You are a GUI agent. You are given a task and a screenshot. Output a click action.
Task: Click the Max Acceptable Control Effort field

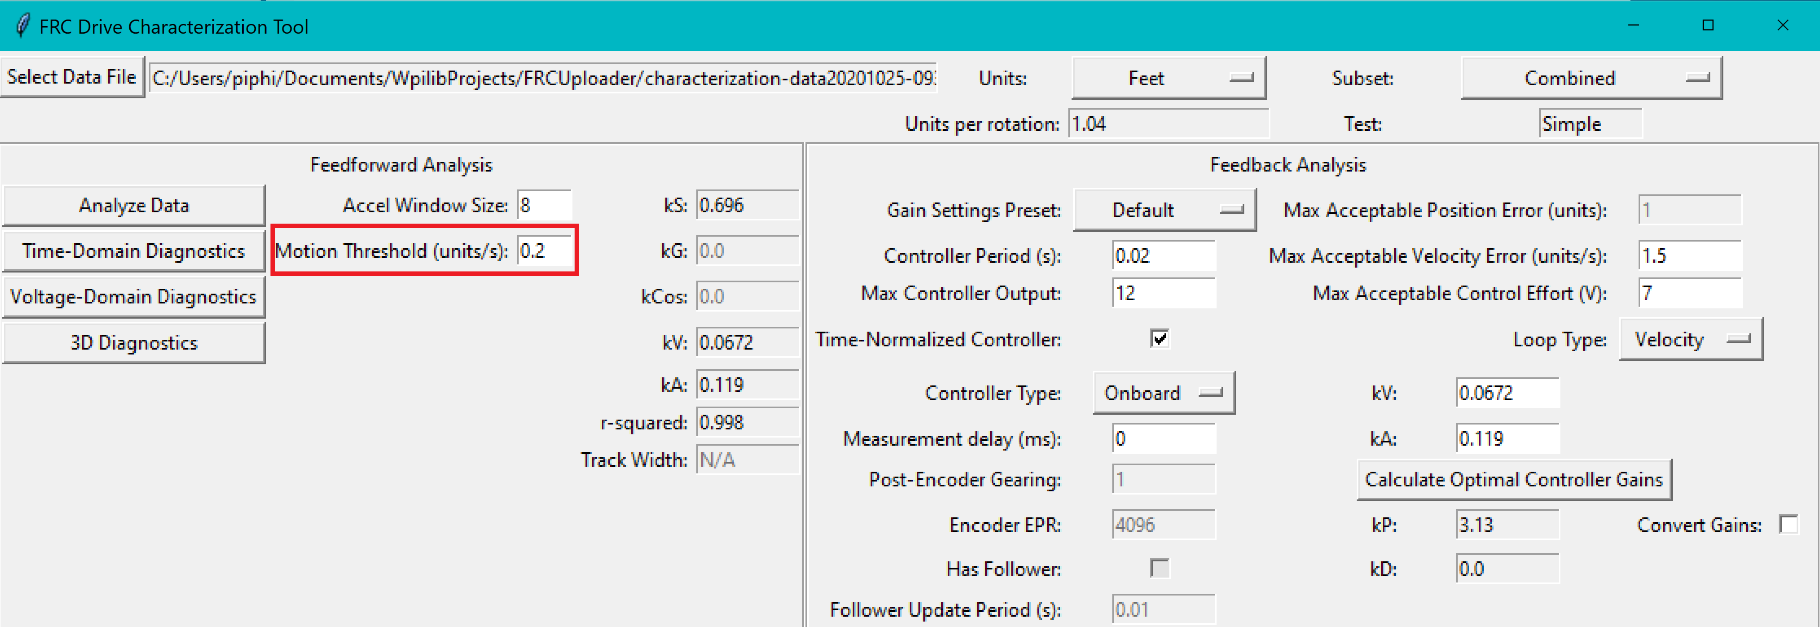(1690, 293)
